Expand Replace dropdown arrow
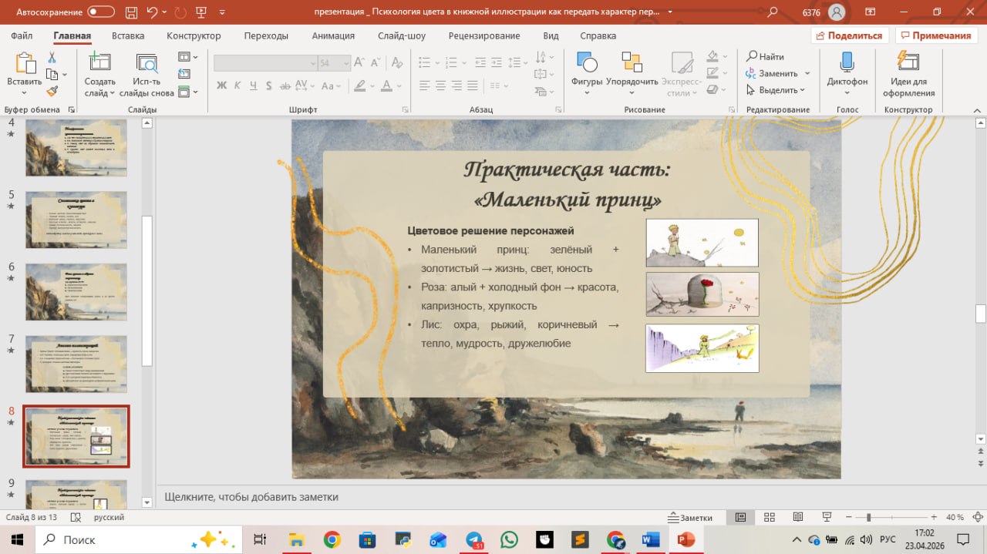The image size is (987, 554). pos(807,73)
